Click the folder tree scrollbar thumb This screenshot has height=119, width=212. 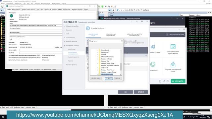click(121, 67)
